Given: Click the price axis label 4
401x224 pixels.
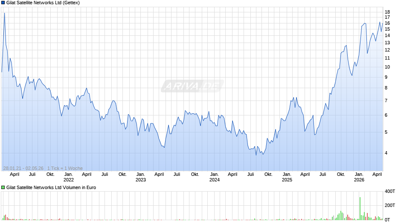Looking at the screenshot, I should (x=386, y=153).
